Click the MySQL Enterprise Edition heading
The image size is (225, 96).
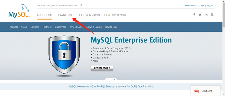tap(131, 40)
